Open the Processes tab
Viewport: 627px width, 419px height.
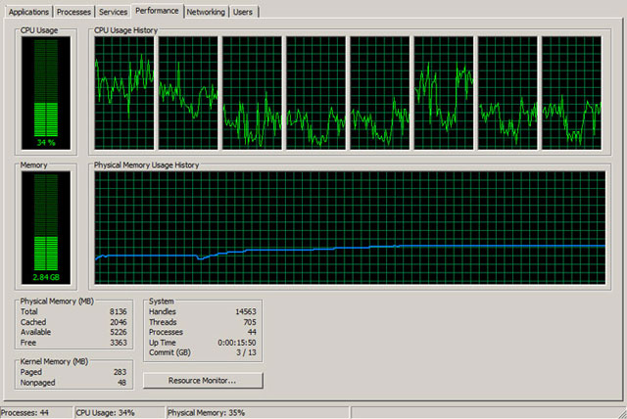[x=73, y=12]
